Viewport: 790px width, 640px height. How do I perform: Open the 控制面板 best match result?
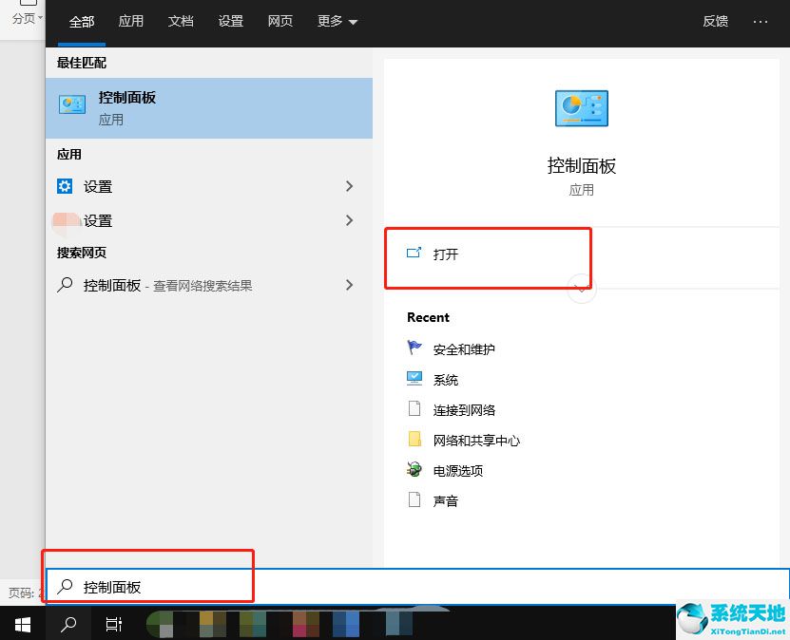pos(208,108)
